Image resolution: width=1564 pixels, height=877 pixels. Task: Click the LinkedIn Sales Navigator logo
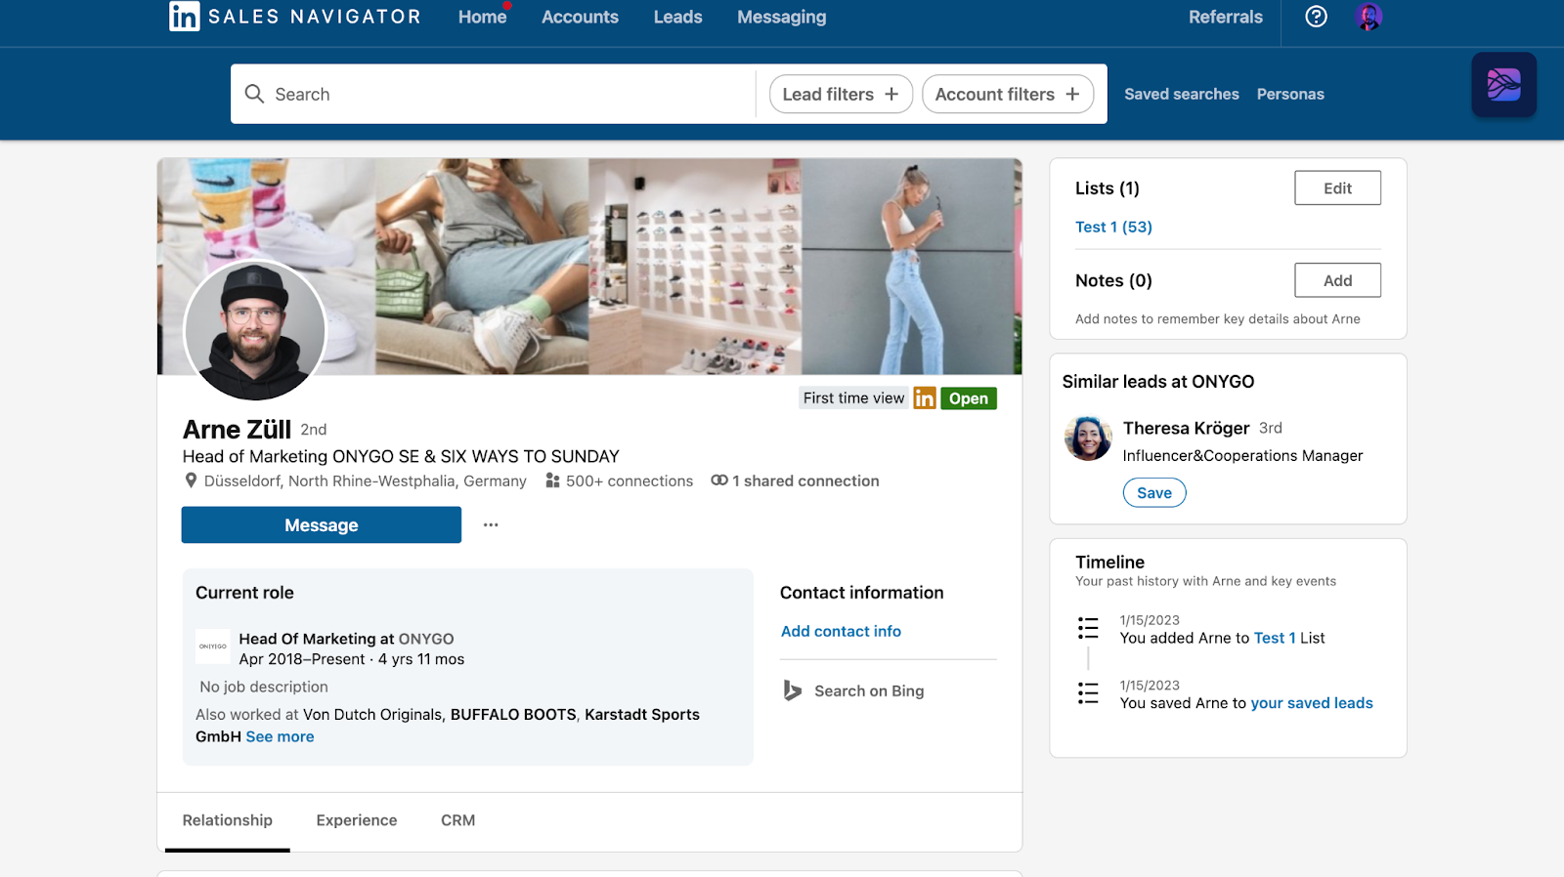(294, 17)
